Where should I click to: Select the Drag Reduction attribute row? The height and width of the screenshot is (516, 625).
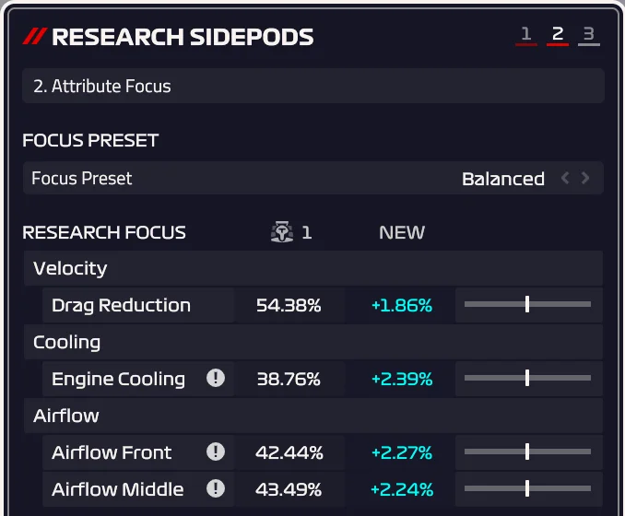tap(323, 305)
